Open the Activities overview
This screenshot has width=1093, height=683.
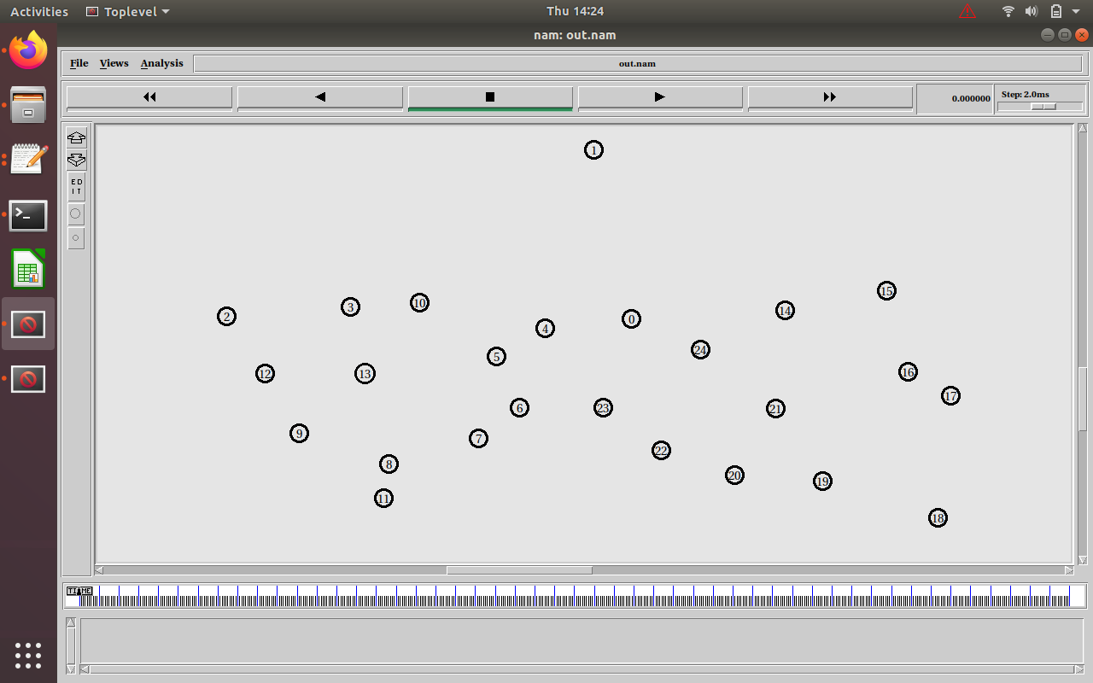click(39, 11)
